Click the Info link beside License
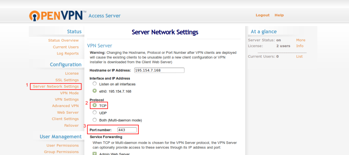The image size is (349, 155). 300,46
